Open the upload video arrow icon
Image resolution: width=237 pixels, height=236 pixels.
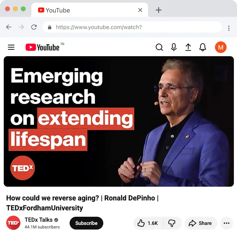(188, 47)
